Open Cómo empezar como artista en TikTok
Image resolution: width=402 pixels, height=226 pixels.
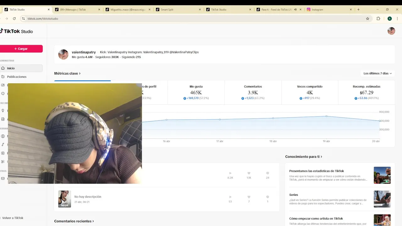pyautogui.click(x=316, y=218)
